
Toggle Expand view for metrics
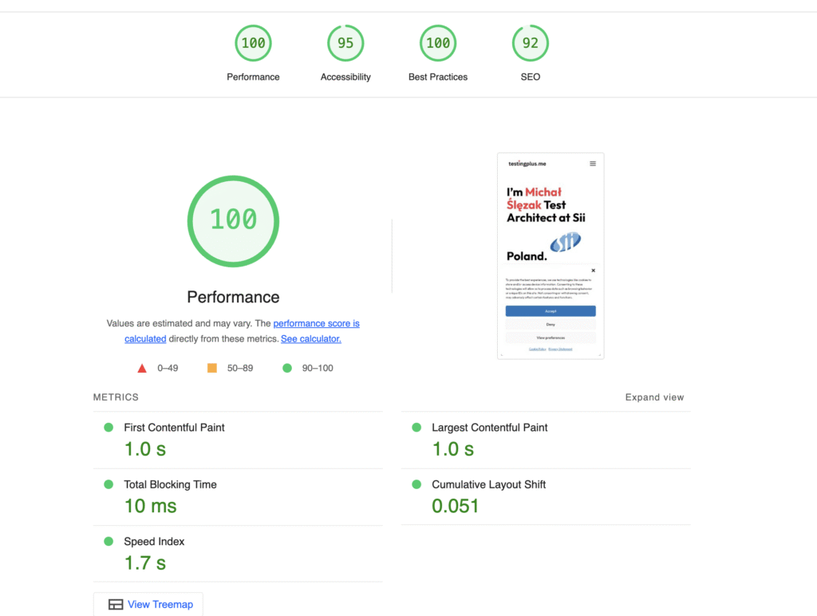(654, 397)
